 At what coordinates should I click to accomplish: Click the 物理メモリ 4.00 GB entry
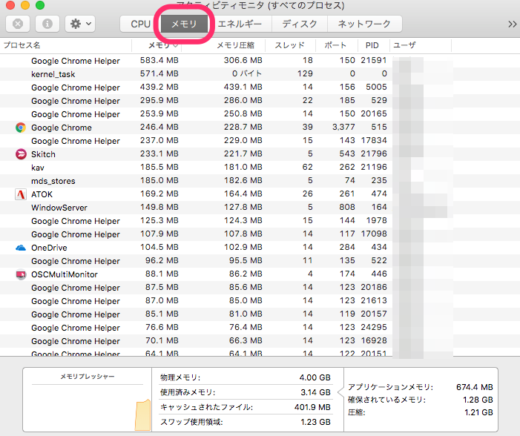(x=246, y=377)
